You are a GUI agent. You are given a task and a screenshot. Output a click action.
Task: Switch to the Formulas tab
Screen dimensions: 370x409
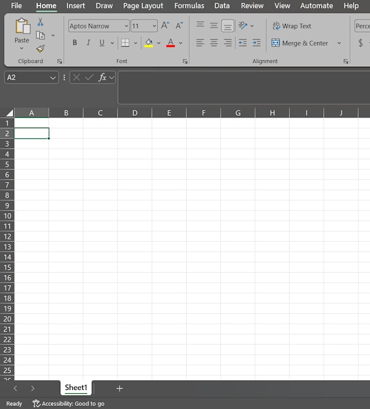point(189,5)
